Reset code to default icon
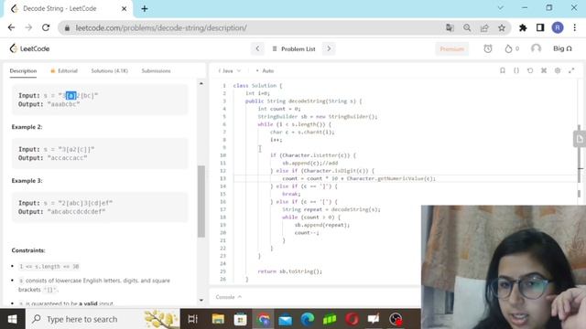The height and width of the screenshot is (329, 586). pyautogui.click(x=530, y=70)
